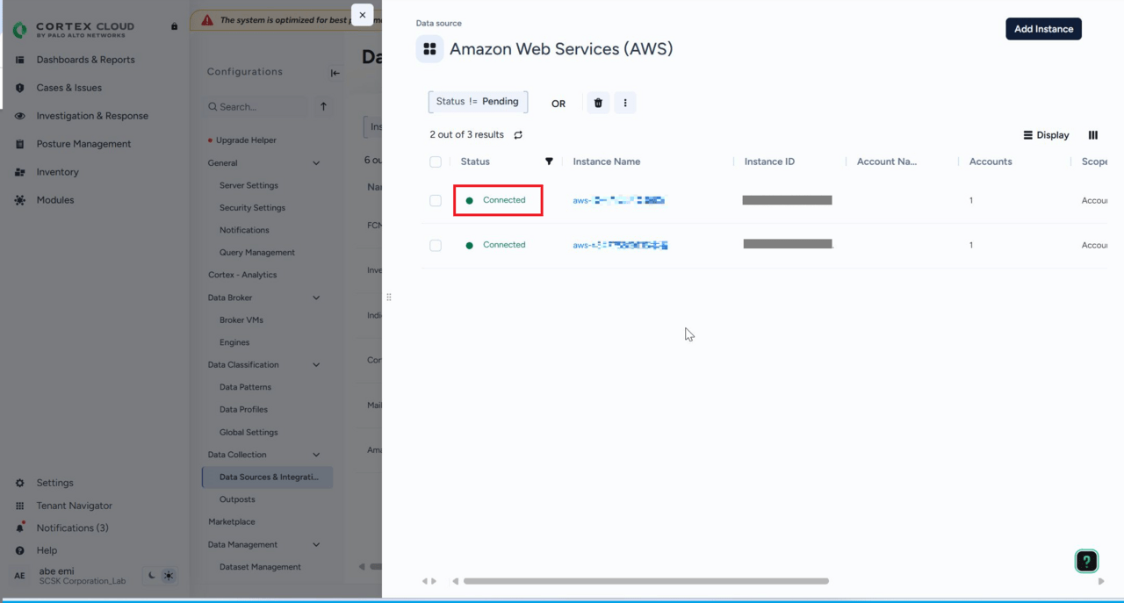
Task: Switch to light theme sun icon
Action: [169, 576]
